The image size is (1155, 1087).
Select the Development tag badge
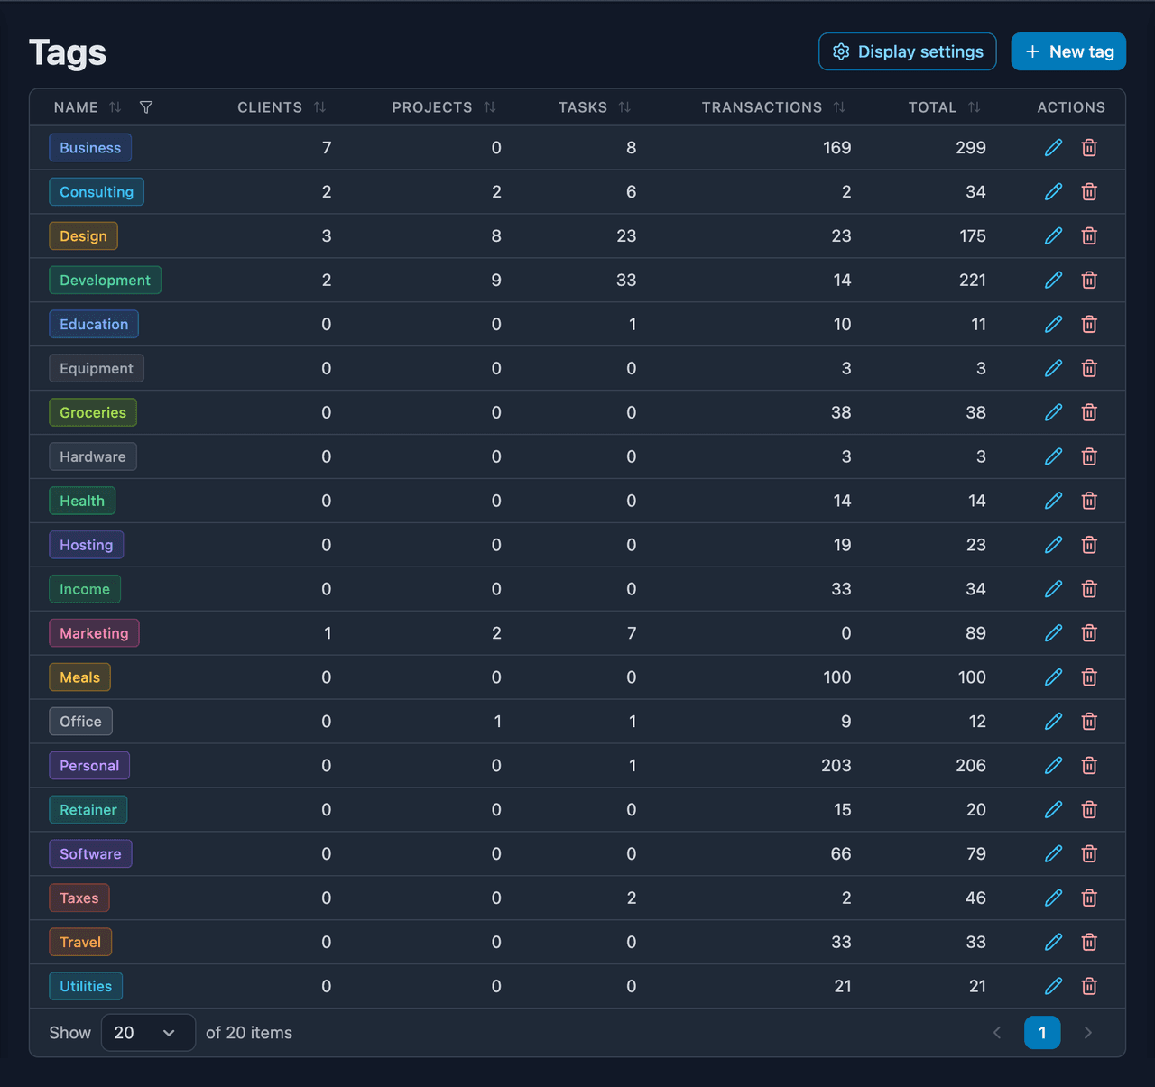105,281
